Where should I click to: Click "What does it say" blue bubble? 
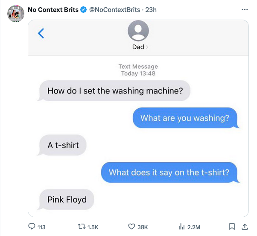click(x=169, y=172)
